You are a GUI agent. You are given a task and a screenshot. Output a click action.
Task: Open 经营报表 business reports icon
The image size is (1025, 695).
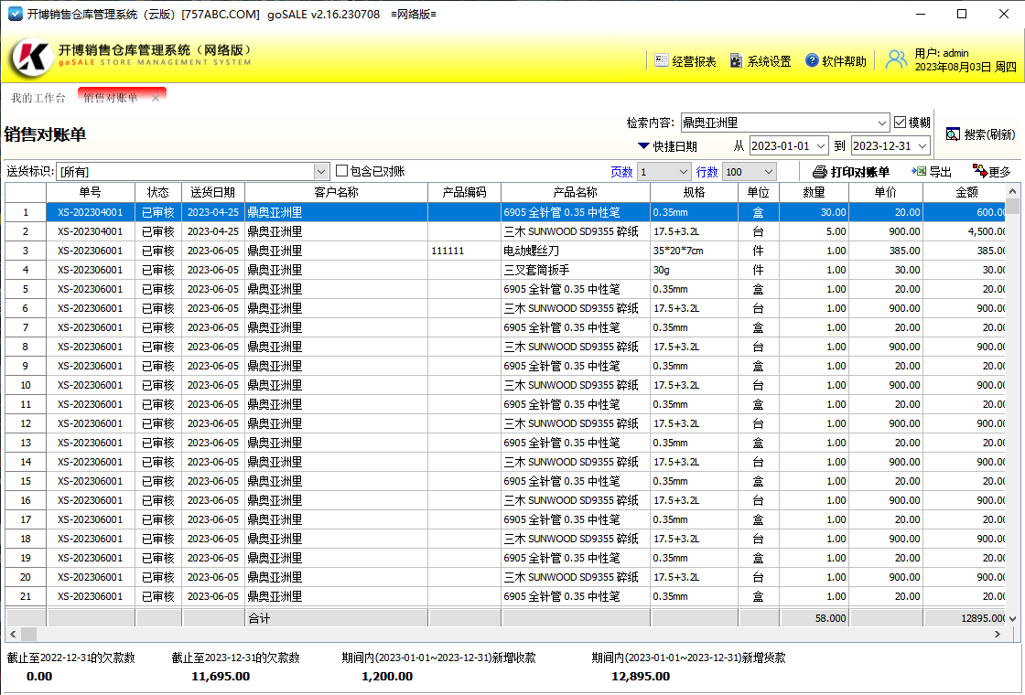(663, 61)
